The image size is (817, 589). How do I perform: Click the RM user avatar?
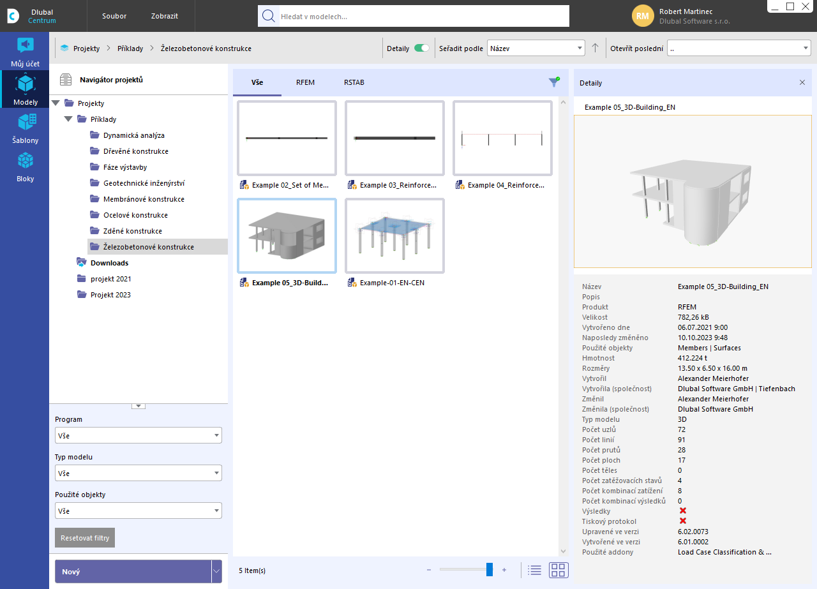tap(643, 16)
